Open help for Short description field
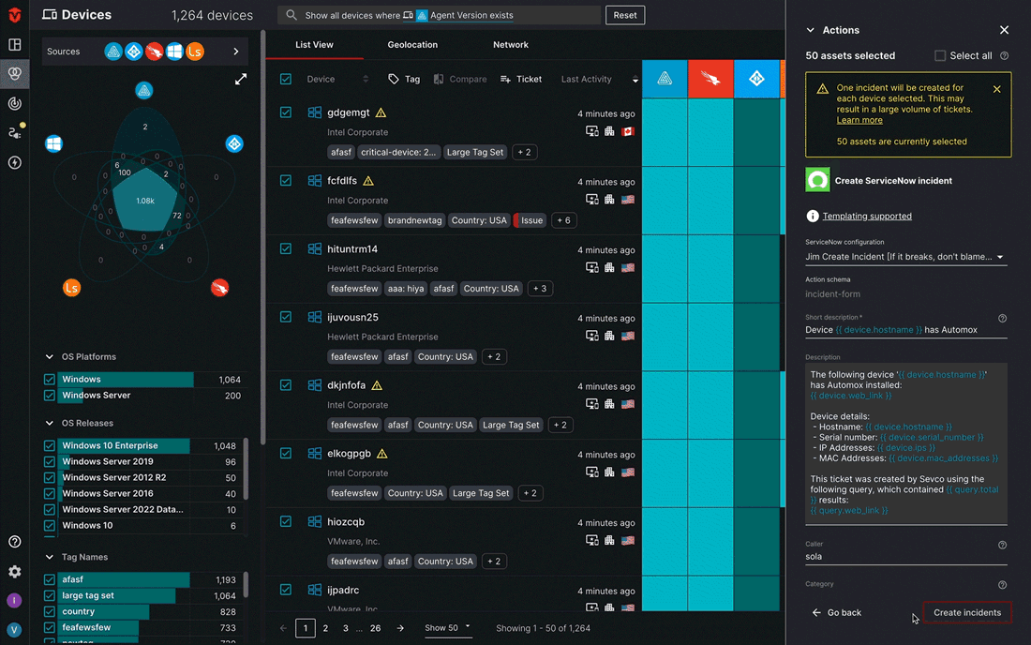The height and width of the screenshot is (645, 1031). tap(1002, 318)
